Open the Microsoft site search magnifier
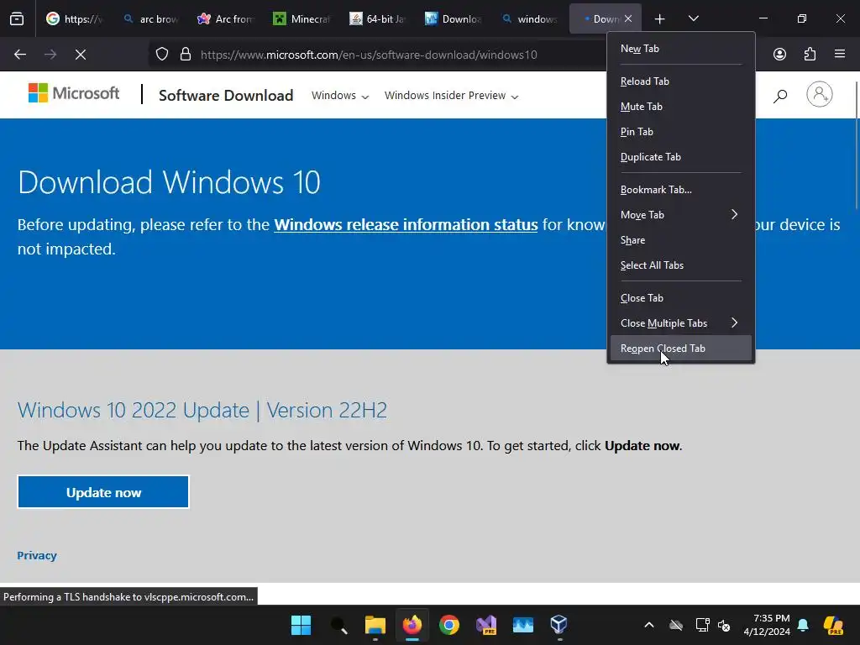The height and width of the screenshot is (645, 860). pos(780,96)
